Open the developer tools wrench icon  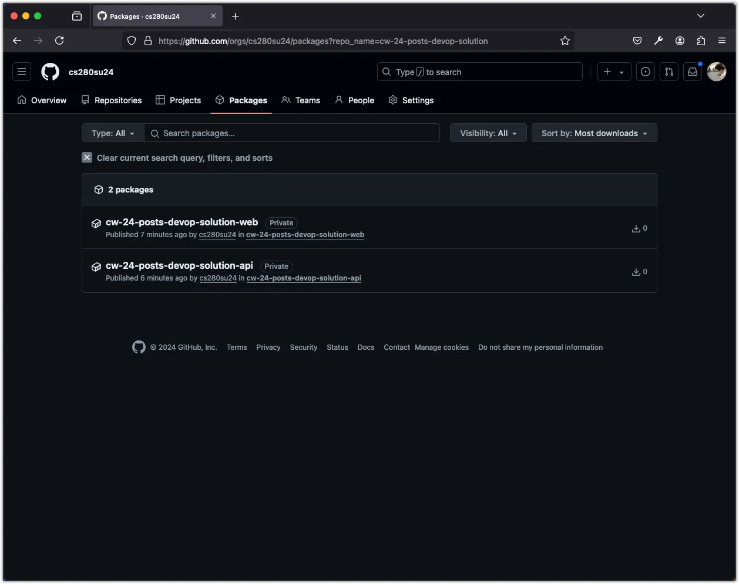(659, 40)
